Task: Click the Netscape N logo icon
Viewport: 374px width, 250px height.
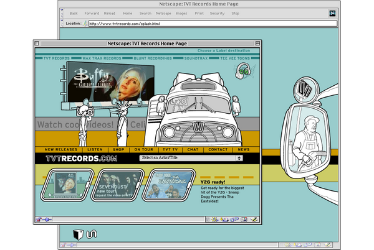Action: 333,12
